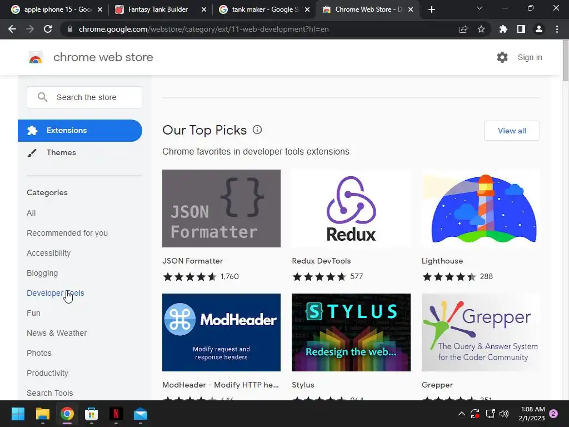The height and width of the screenshot is (427, 569).
Task: Choose the Photos category
Action: 39,353
